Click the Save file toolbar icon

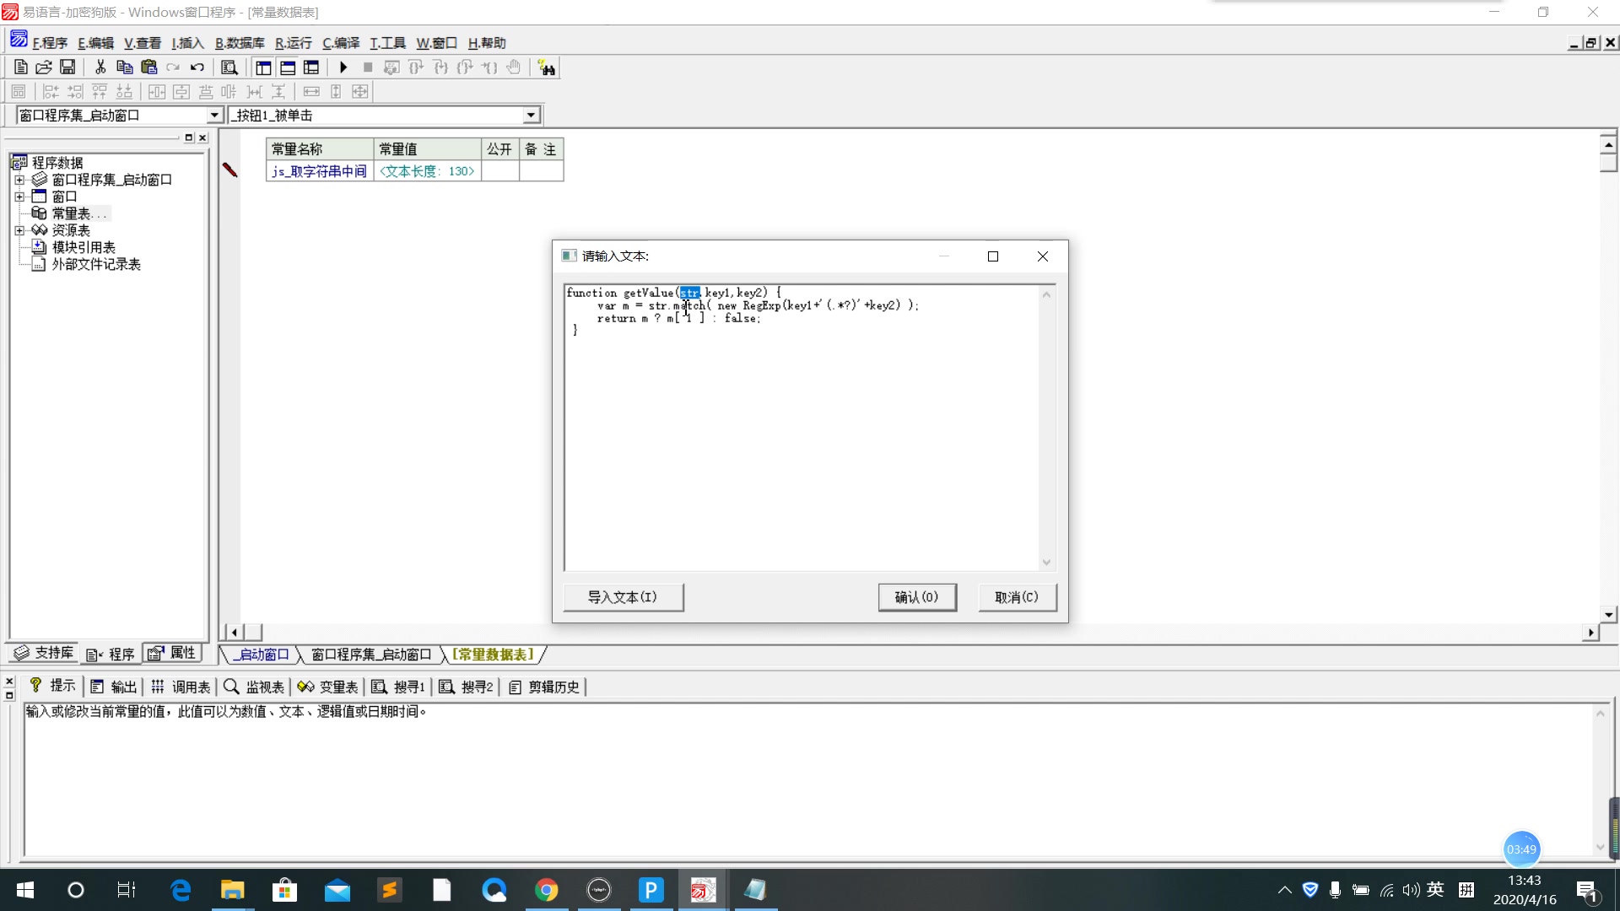pyautogui.click(x=67, y=67)
